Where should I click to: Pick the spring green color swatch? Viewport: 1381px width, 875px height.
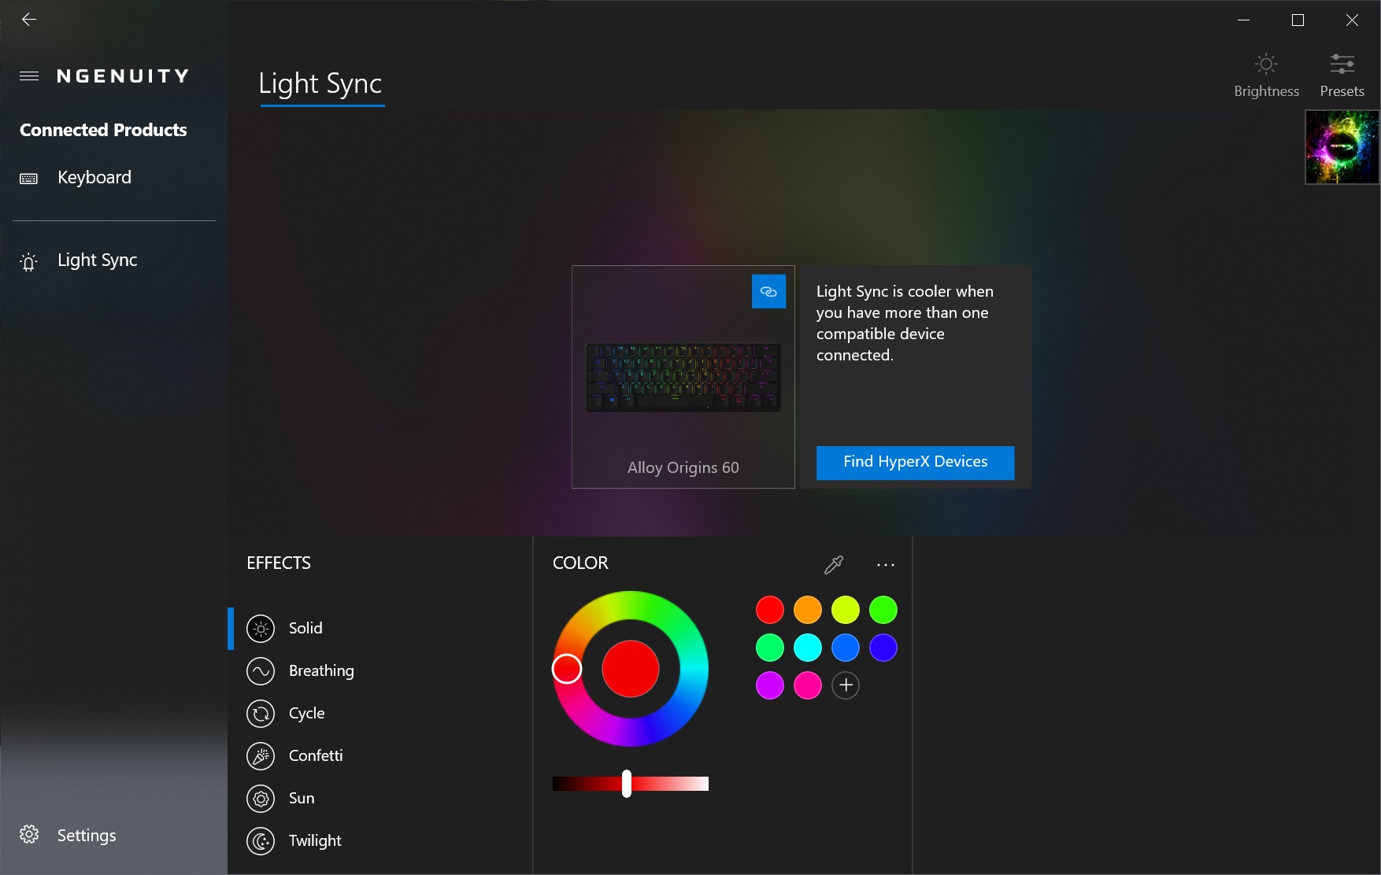[770, 648]
